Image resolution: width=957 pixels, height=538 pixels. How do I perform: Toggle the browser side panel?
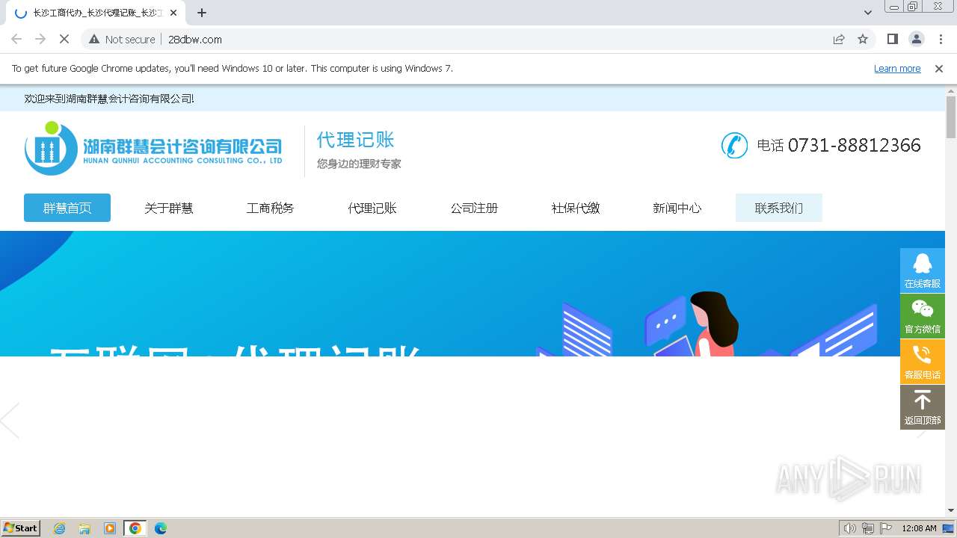click(x=892, y=39)
